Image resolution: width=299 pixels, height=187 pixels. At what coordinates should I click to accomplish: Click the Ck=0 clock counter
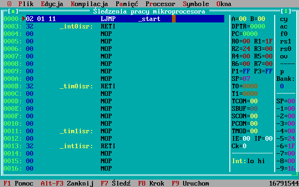coord(239,146)
